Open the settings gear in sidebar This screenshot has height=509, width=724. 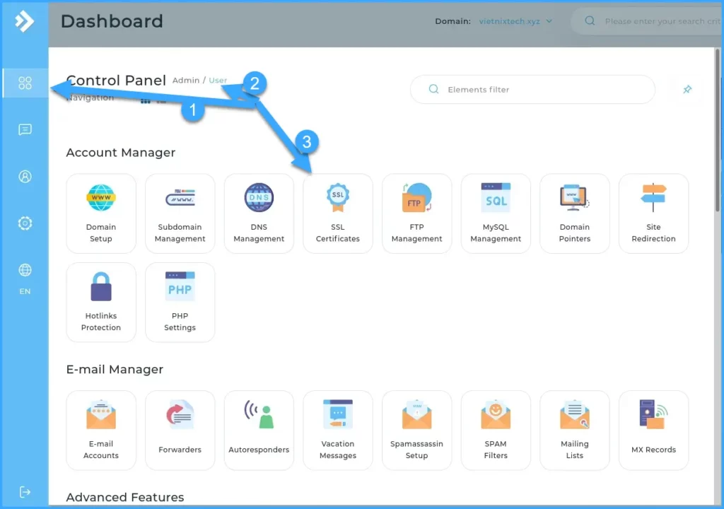pos(25,223)
